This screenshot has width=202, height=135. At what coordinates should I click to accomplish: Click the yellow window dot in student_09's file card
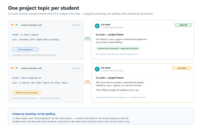point(14,68)
